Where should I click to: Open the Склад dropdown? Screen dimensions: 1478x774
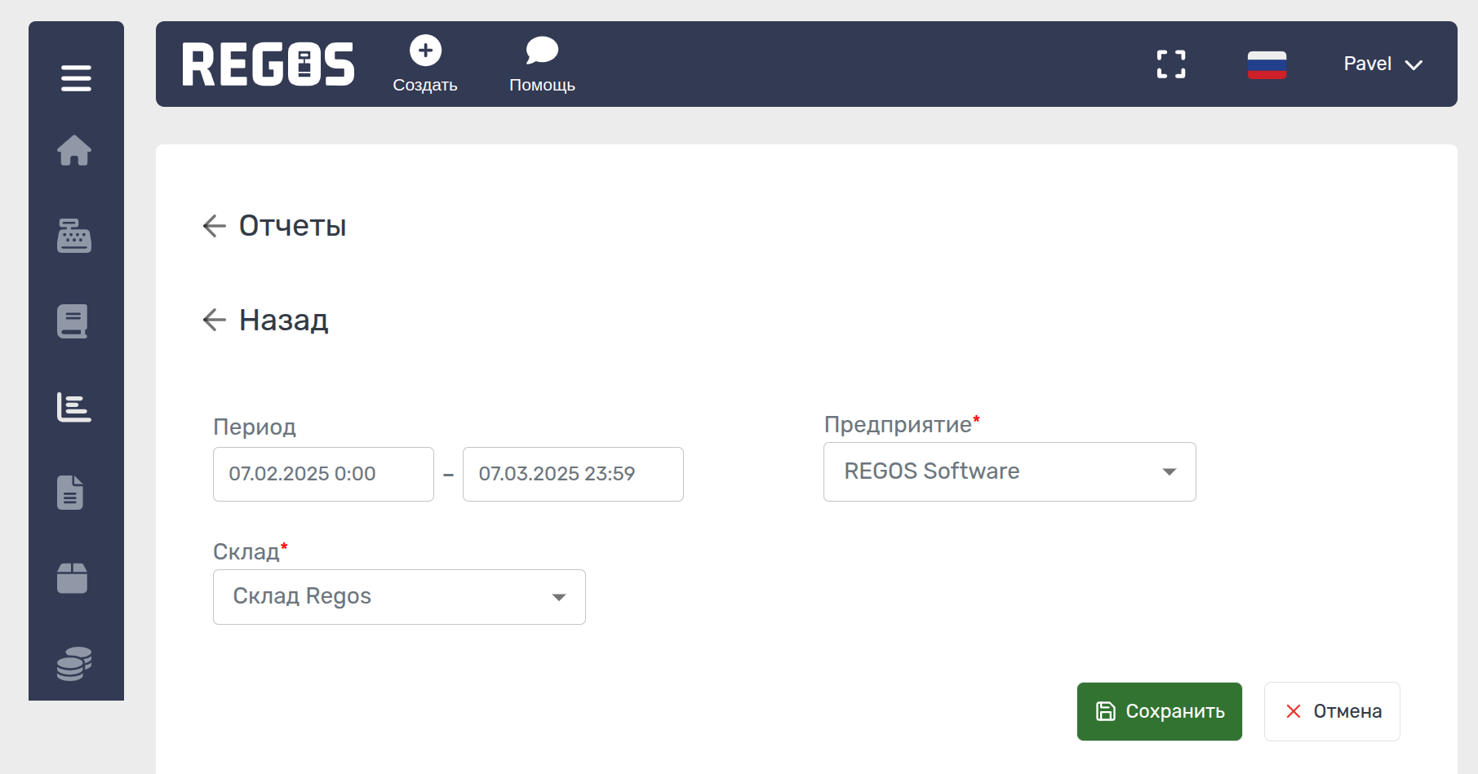click(x=399, y=597)
